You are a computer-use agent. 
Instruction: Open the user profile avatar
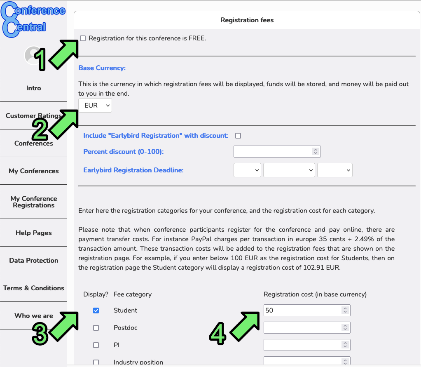pos(33,55)
